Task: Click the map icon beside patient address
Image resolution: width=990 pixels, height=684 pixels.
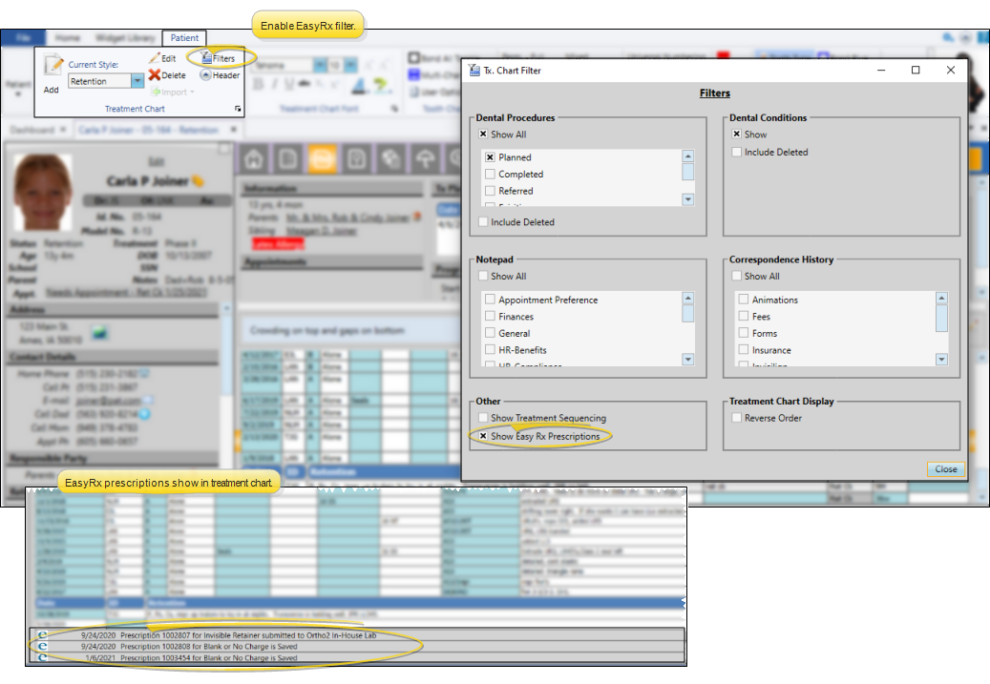Action: (99, 332)
